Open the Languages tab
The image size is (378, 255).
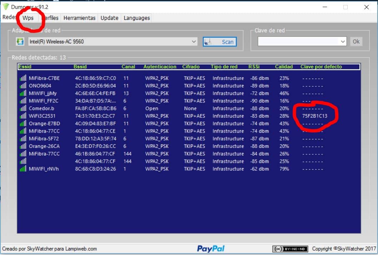point(137,18)
